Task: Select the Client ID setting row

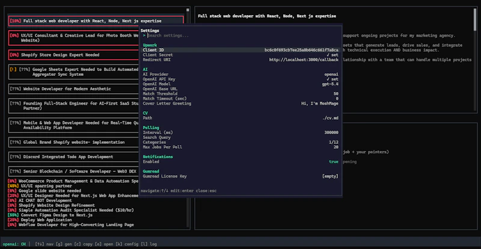Action: pos(240,50)
